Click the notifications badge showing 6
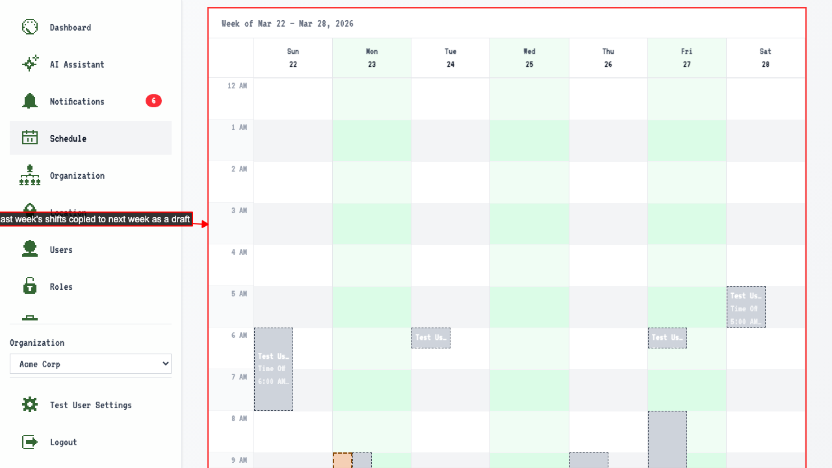The image size is (832, 468). [x=153, y=101]
